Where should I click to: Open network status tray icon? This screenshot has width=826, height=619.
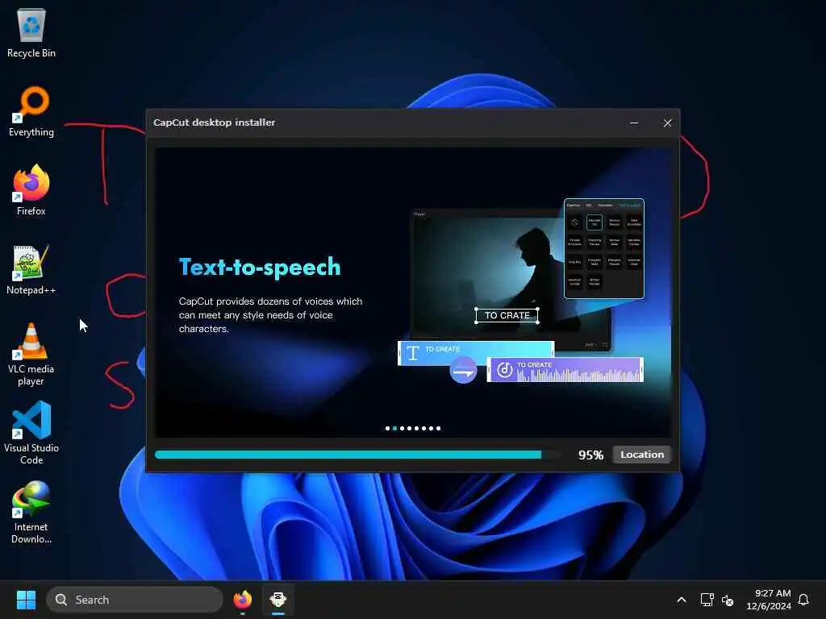coord(707,600)
